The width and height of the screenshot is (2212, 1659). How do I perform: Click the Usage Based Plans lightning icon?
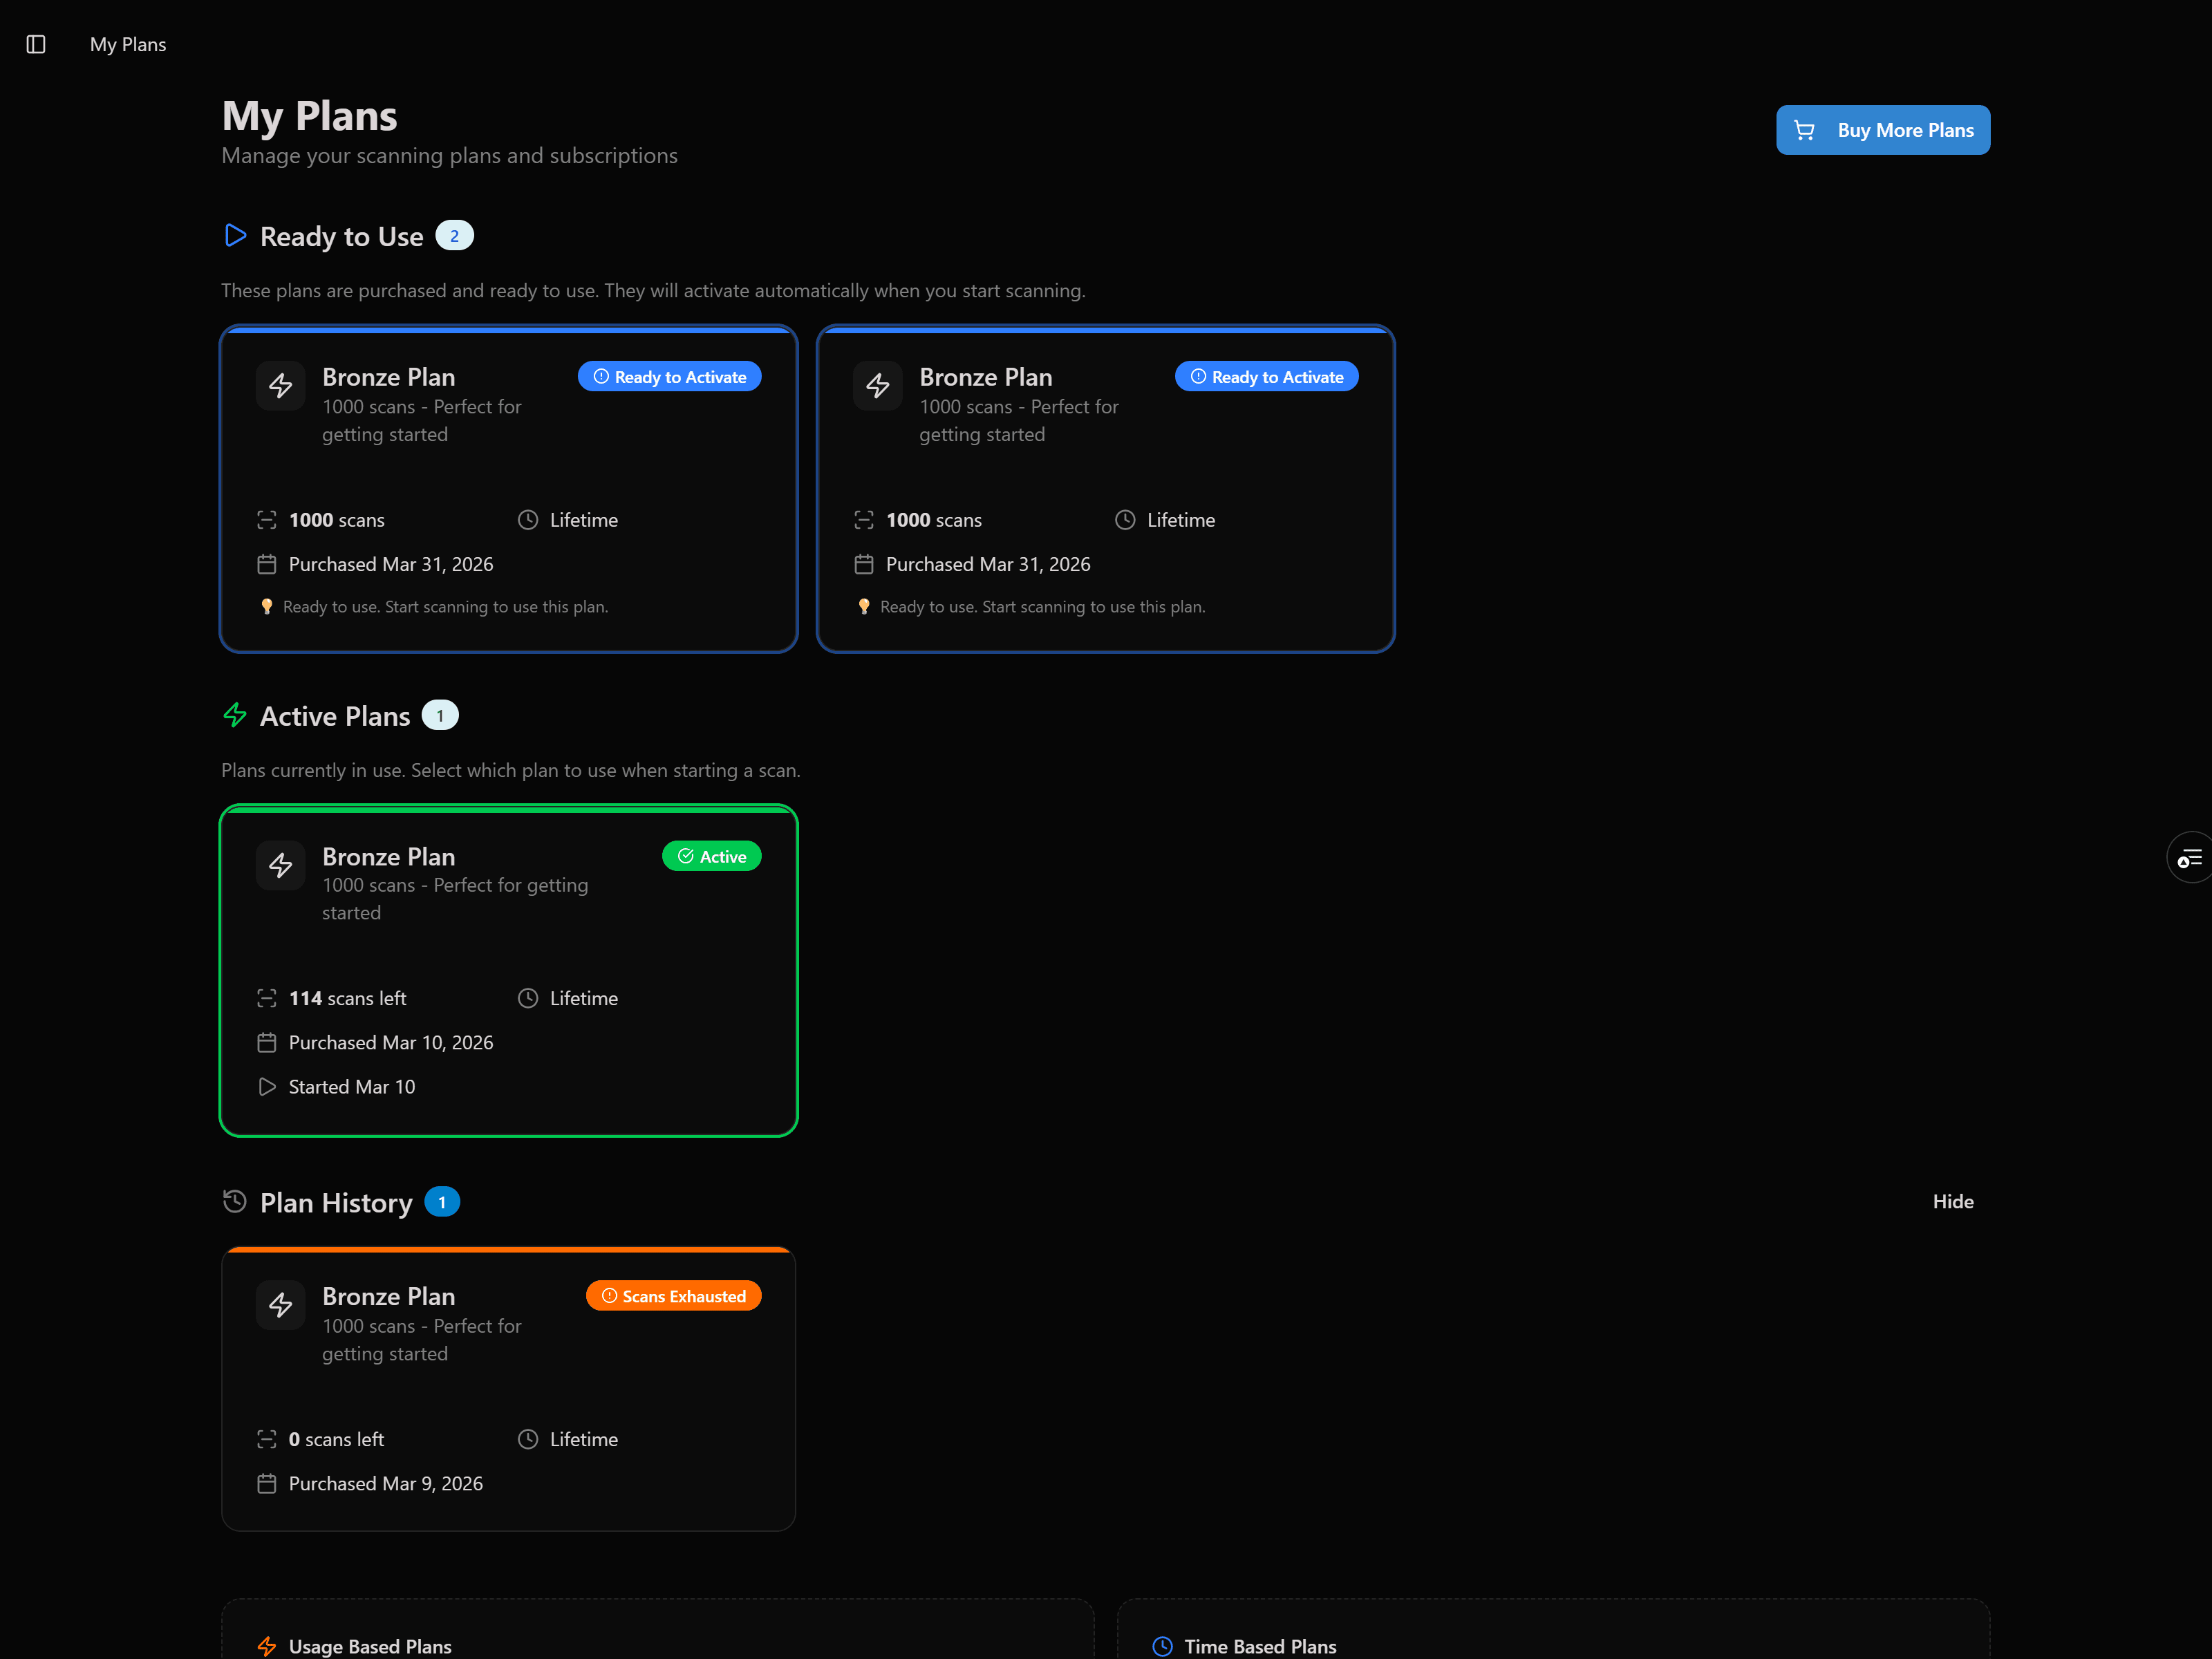click(266, 1646)
